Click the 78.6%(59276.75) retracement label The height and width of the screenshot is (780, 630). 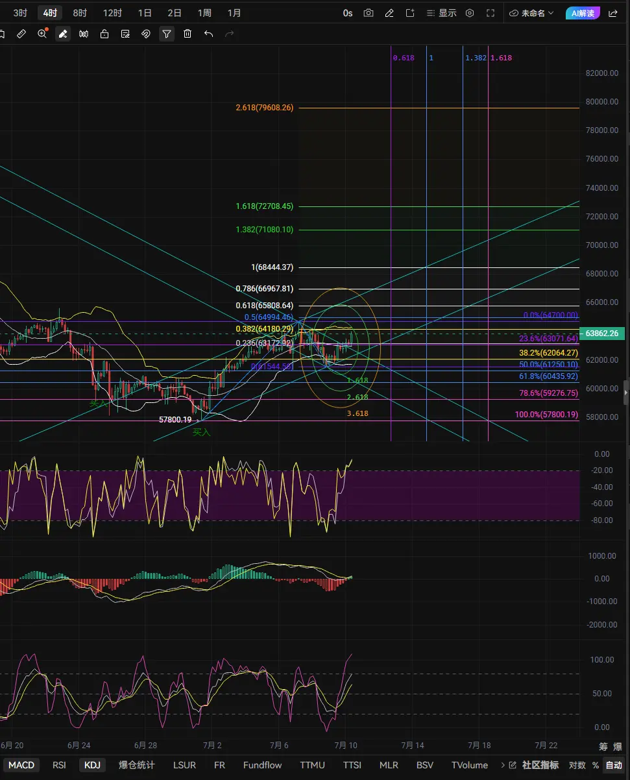548,393
